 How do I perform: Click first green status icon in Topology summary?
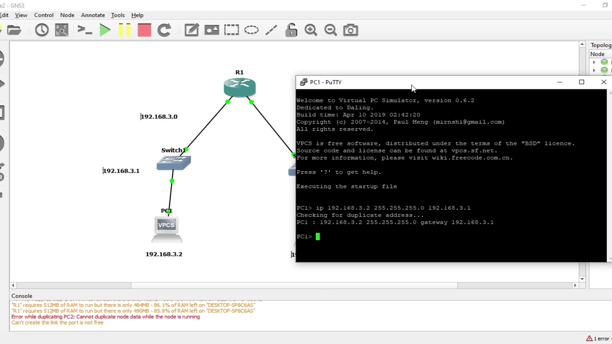[x=604, y=63]
